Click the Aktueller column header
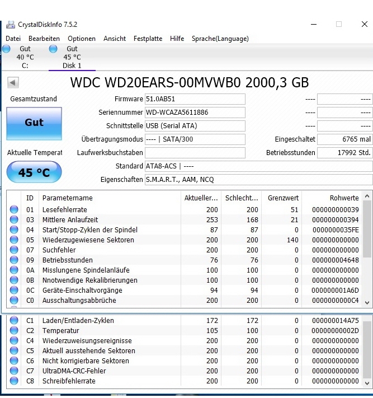 click(x=201, y=198)
